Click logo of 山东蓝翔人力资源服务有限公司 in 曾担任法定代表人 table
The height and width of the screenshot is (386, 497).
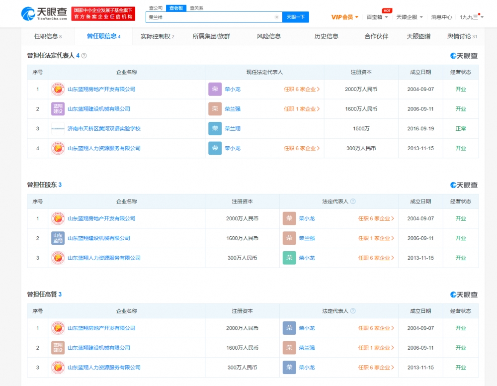pyautogui.click(x=58, y=148)
